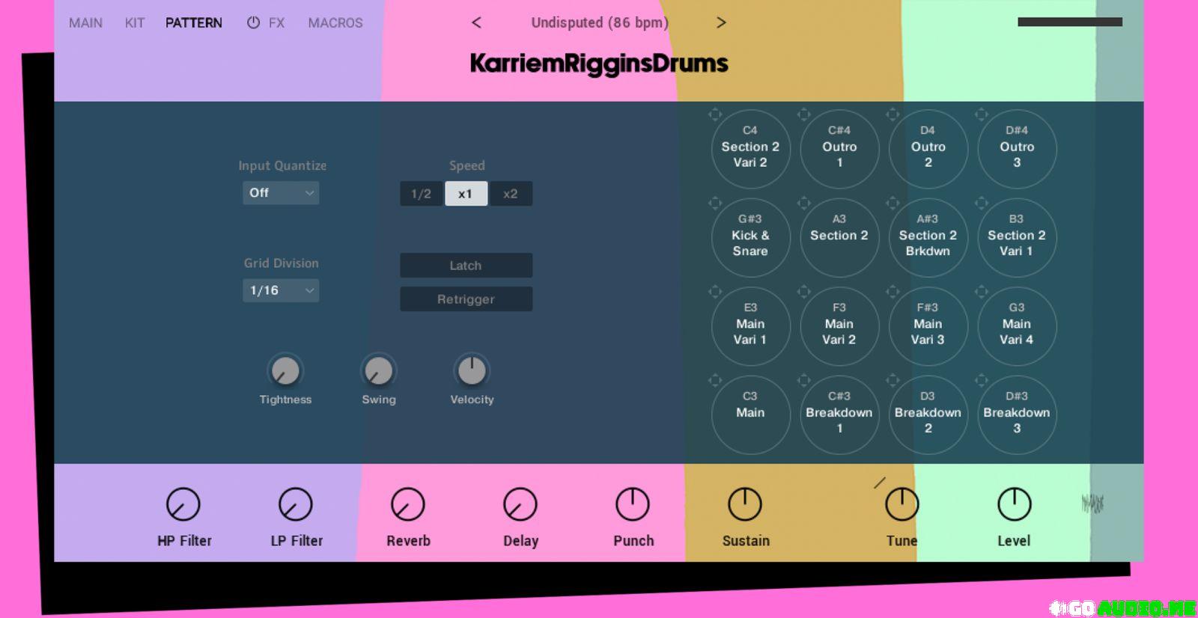Set Speed to x1

tap(466, 194)
